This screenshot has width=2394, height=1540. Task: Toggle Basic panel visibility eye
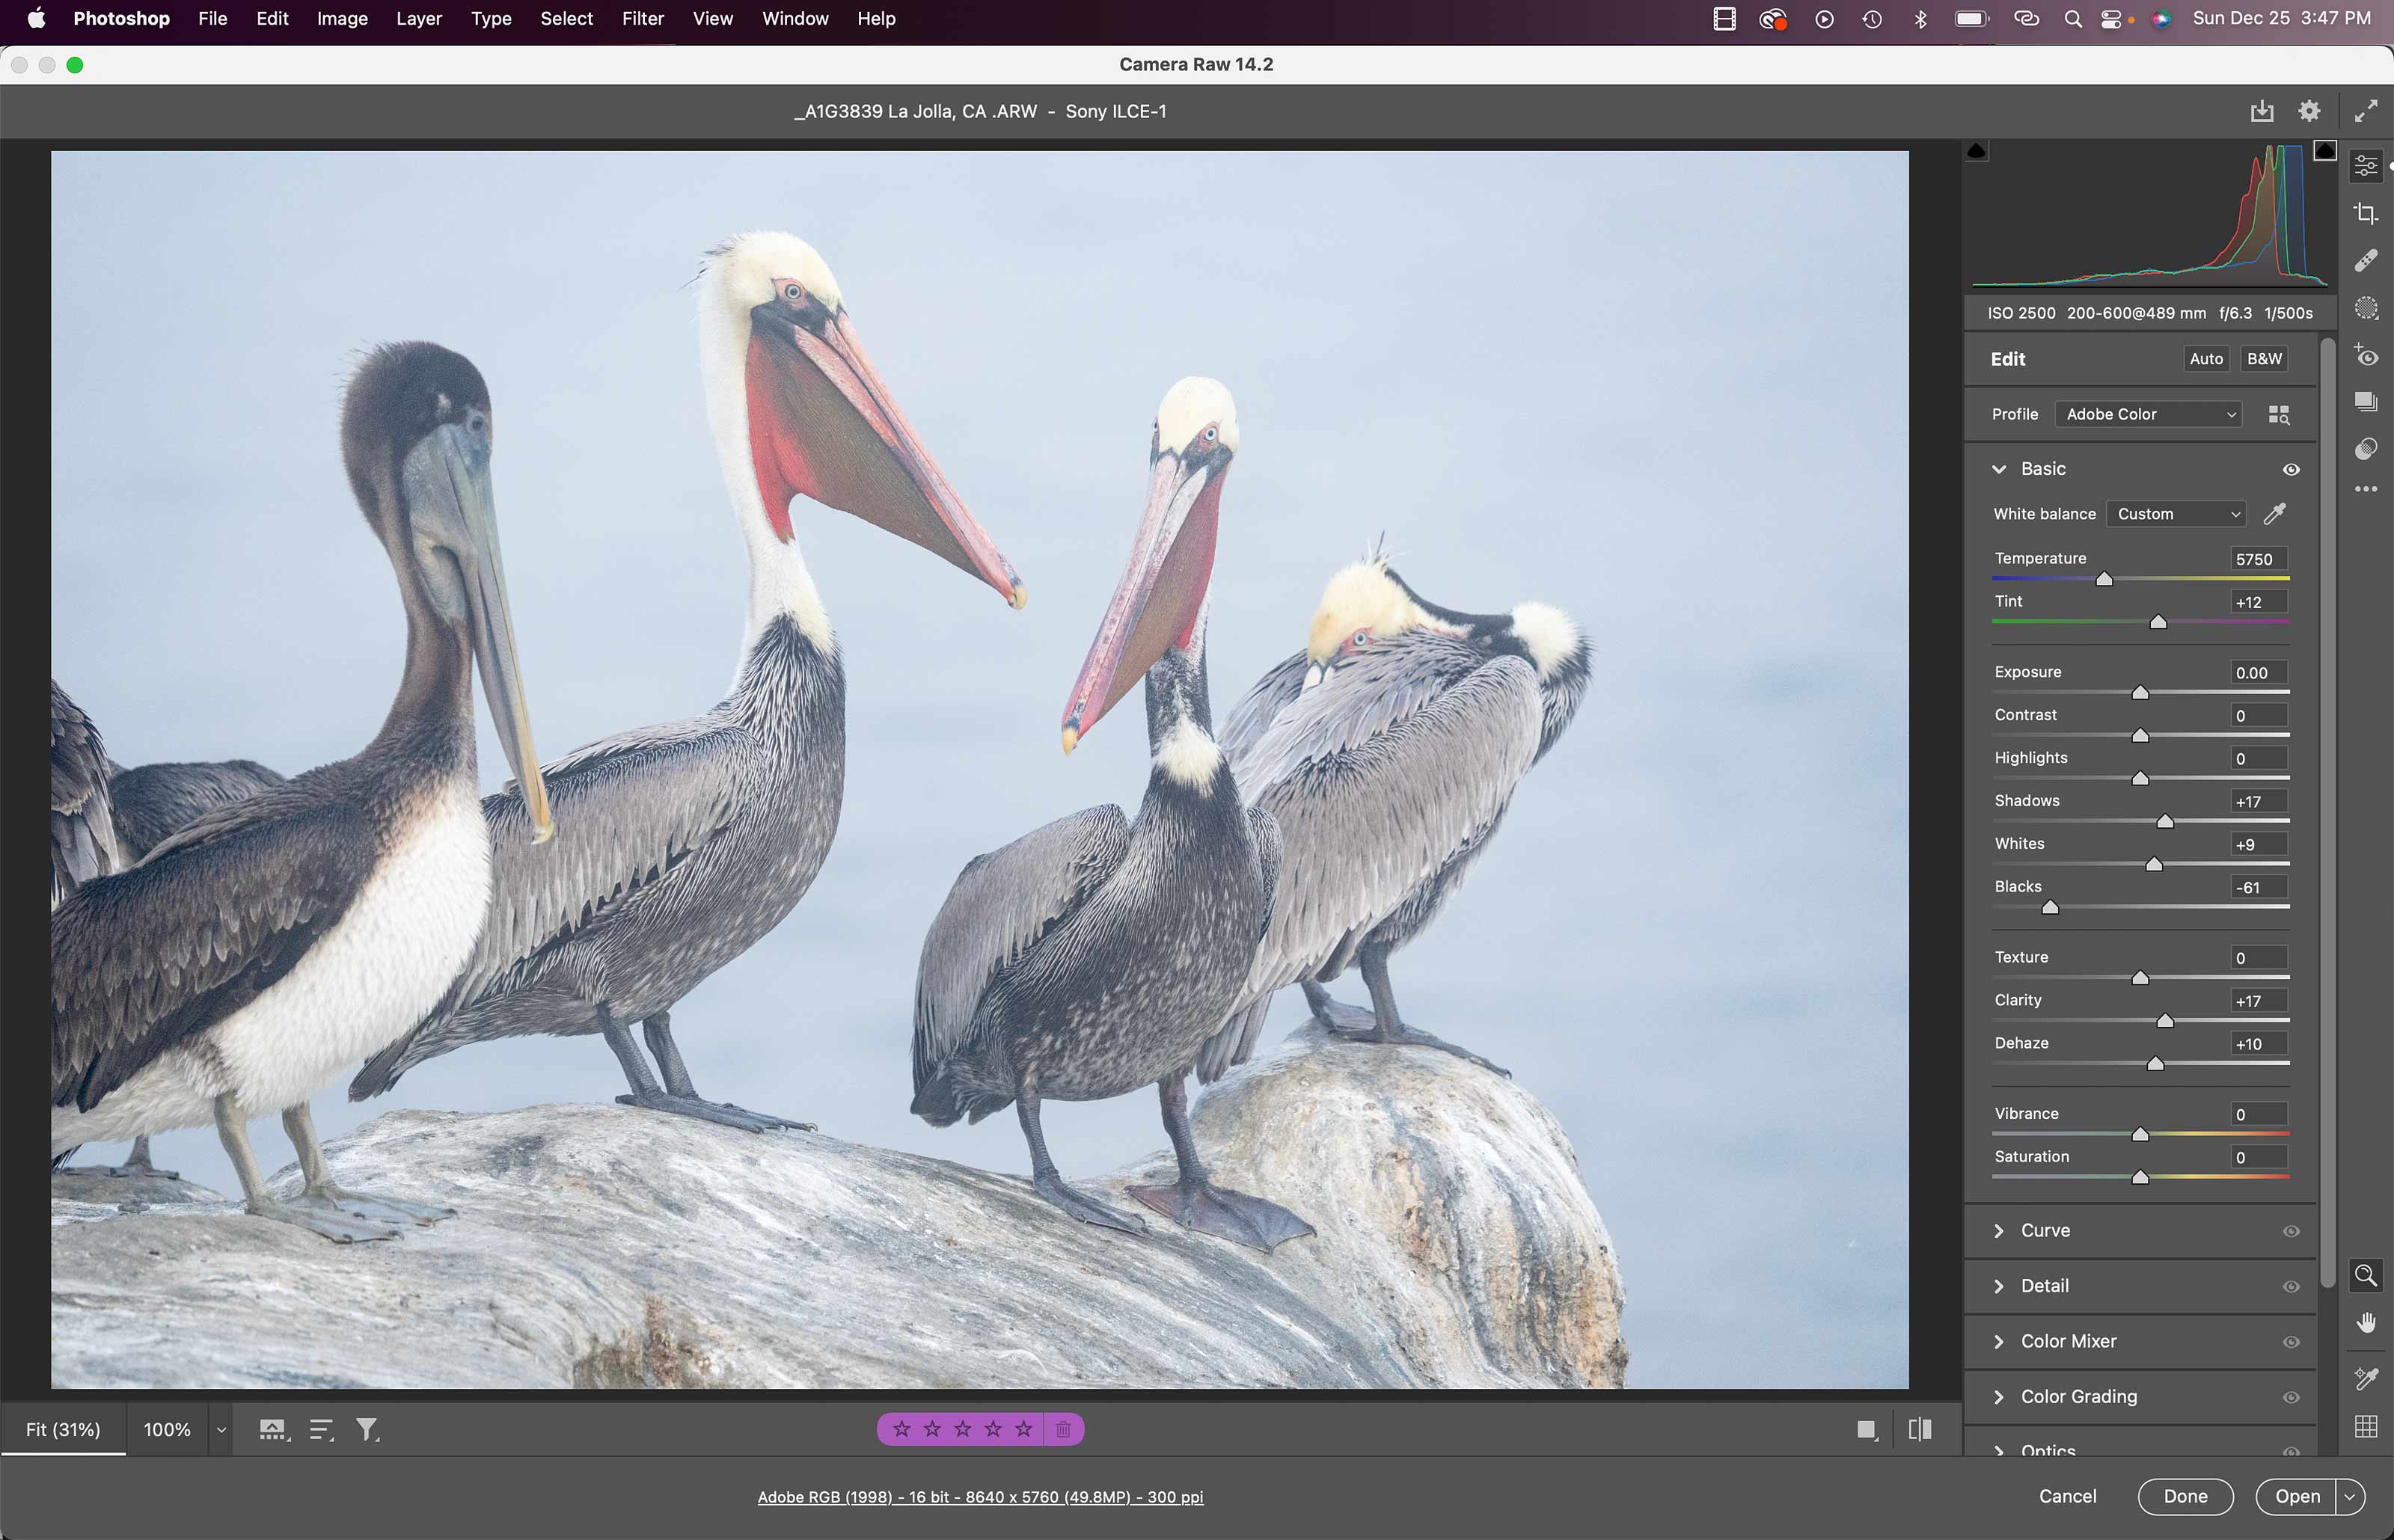tap(2291, 470)
